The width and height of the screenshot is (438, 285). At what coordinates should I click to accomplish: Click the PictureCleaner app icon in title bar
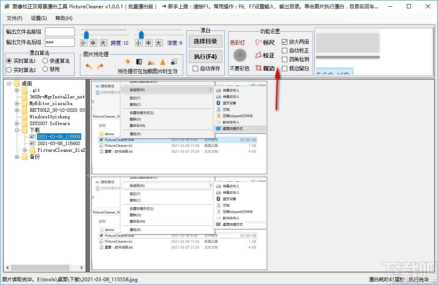coord(7,6)
